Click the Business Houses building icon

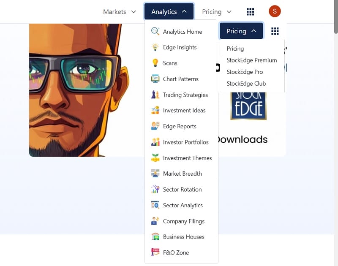pos(155,237)
